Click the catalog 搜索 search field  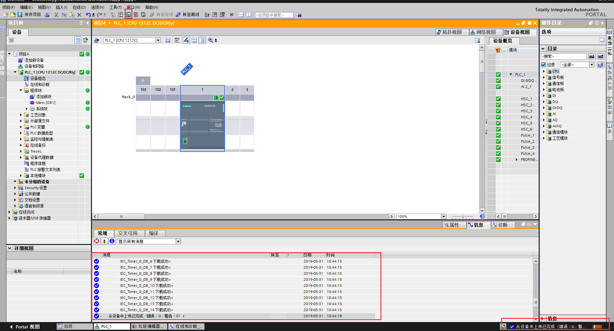pyautogui.click(x=564, y=57)
